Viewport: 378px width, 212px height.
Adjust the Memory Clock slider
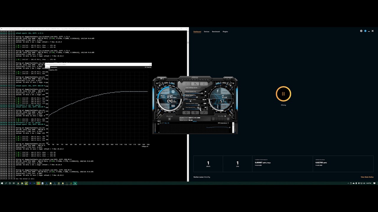pos(195,105)
